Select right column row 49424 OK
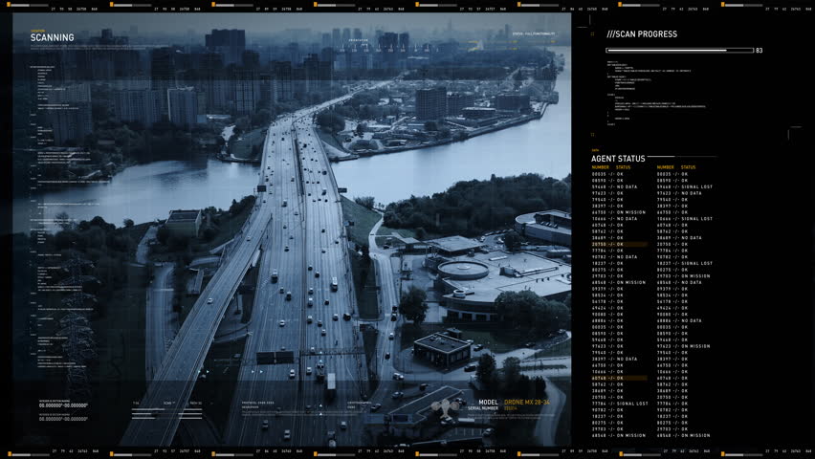Screen dimensions: 815x459 (x=672, y=308)
